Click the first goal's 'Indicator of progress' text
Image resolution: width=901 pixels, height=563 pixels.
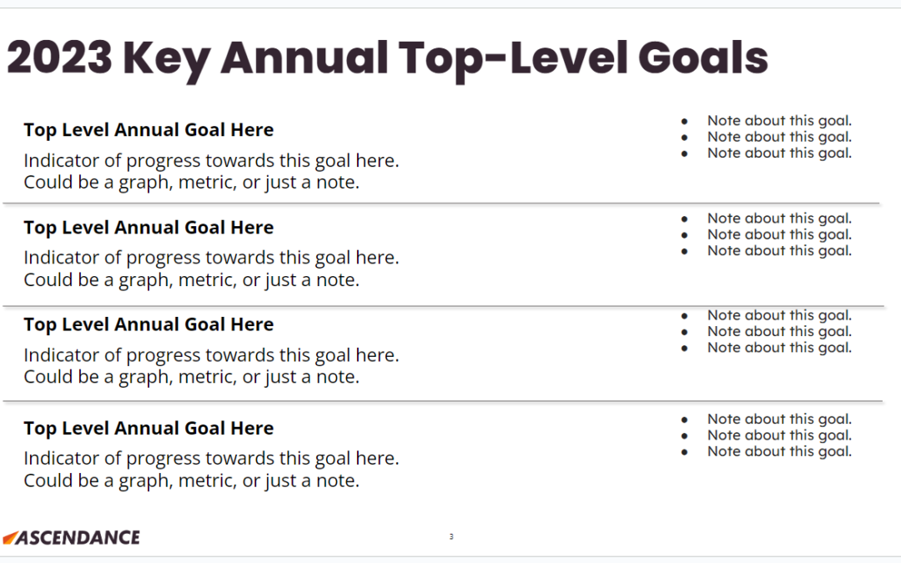point(211,160)
